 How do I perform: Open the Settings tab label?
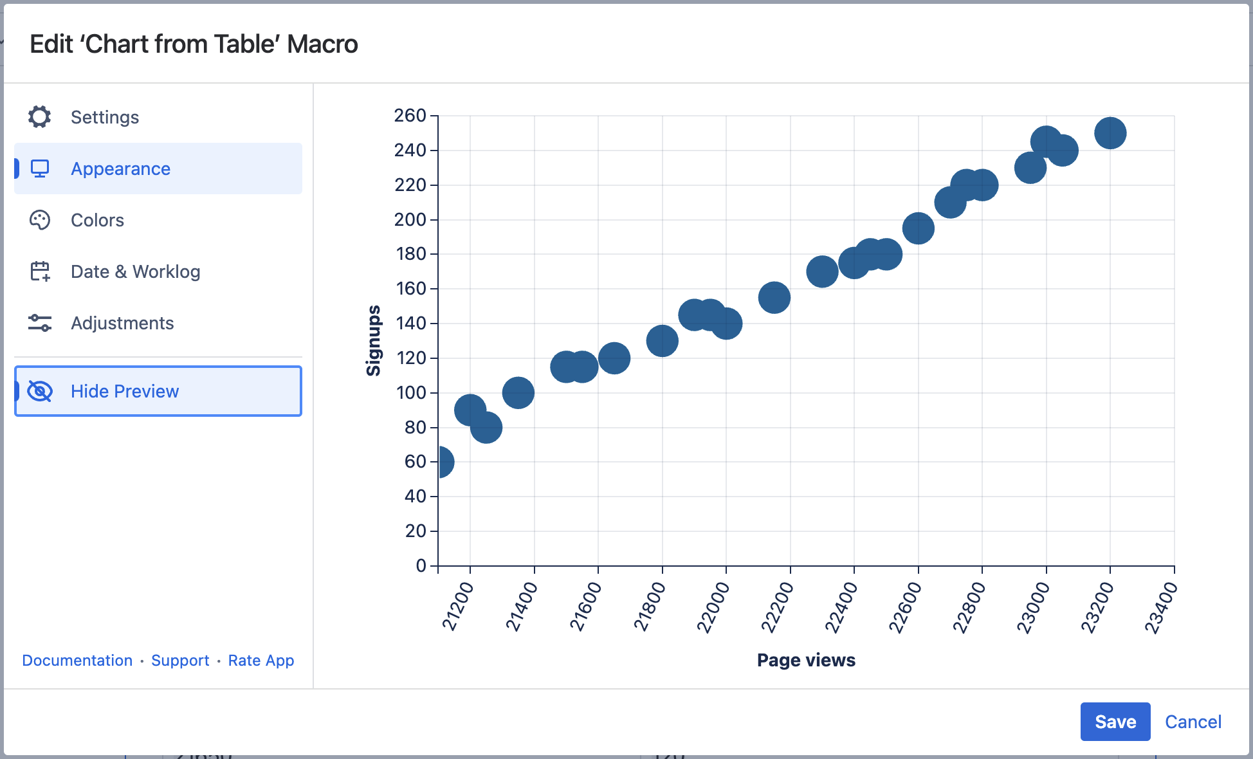click(x=105, y=117)
